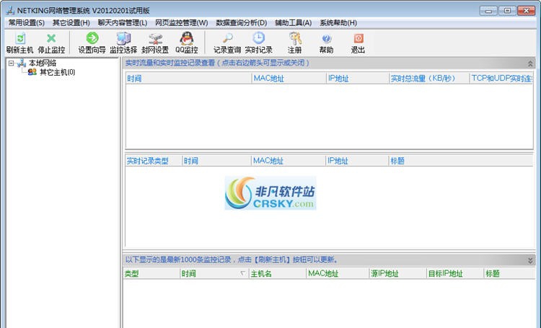541x328 pixels.
Task: Click MAC地址 header in real-time records list
Action: coord(288,161)
